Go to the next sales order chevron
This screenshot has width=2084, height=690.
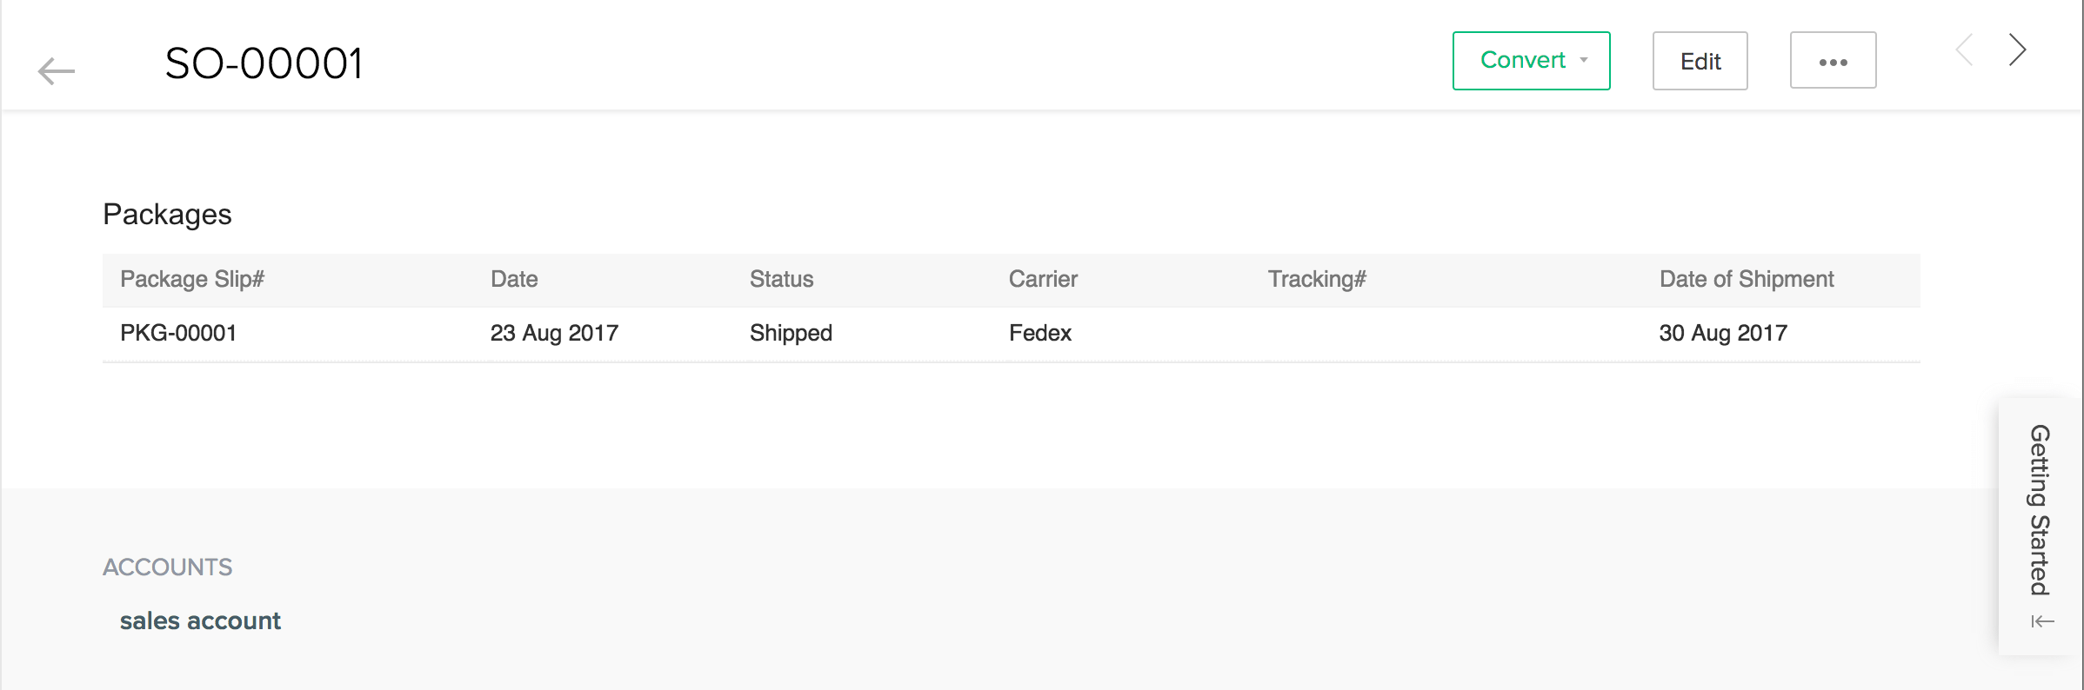coord(2018,50)
